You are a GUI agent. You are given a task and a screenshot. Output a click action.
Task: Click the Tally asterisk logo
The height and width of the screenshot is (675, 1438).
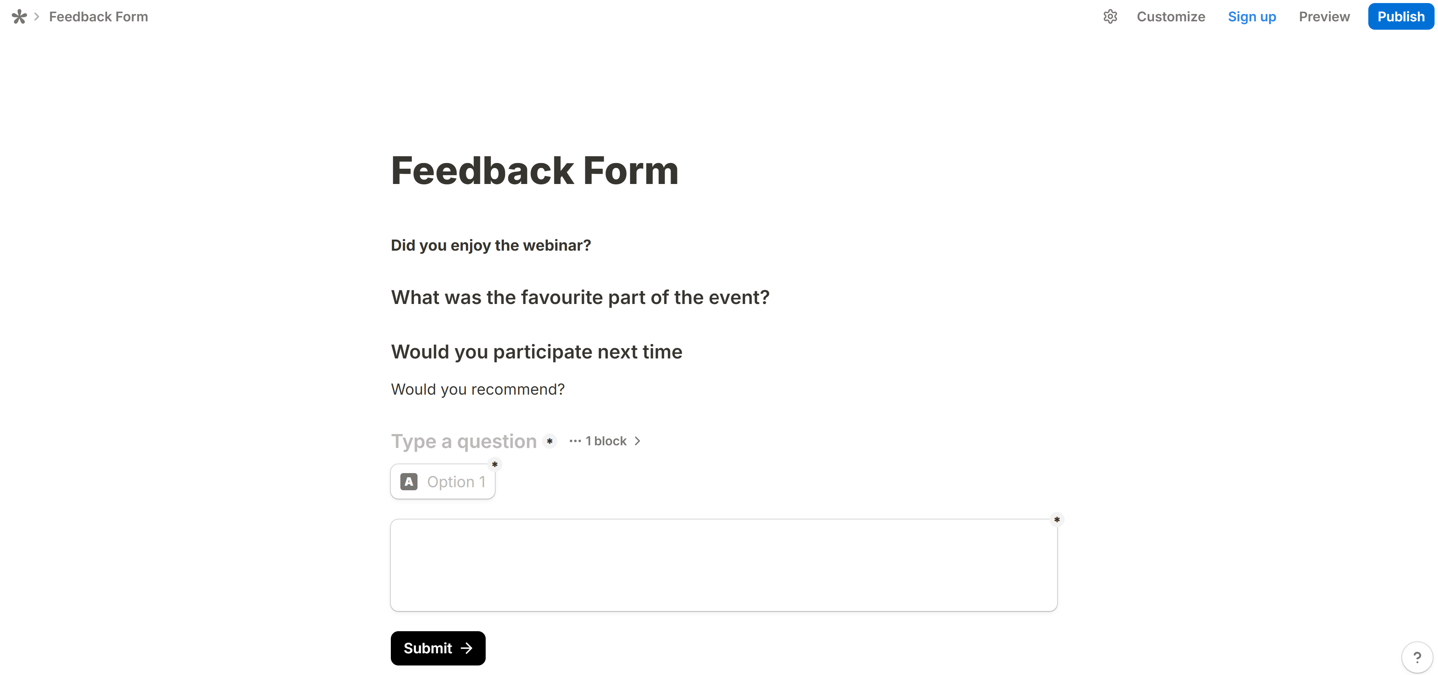point(19,17)
